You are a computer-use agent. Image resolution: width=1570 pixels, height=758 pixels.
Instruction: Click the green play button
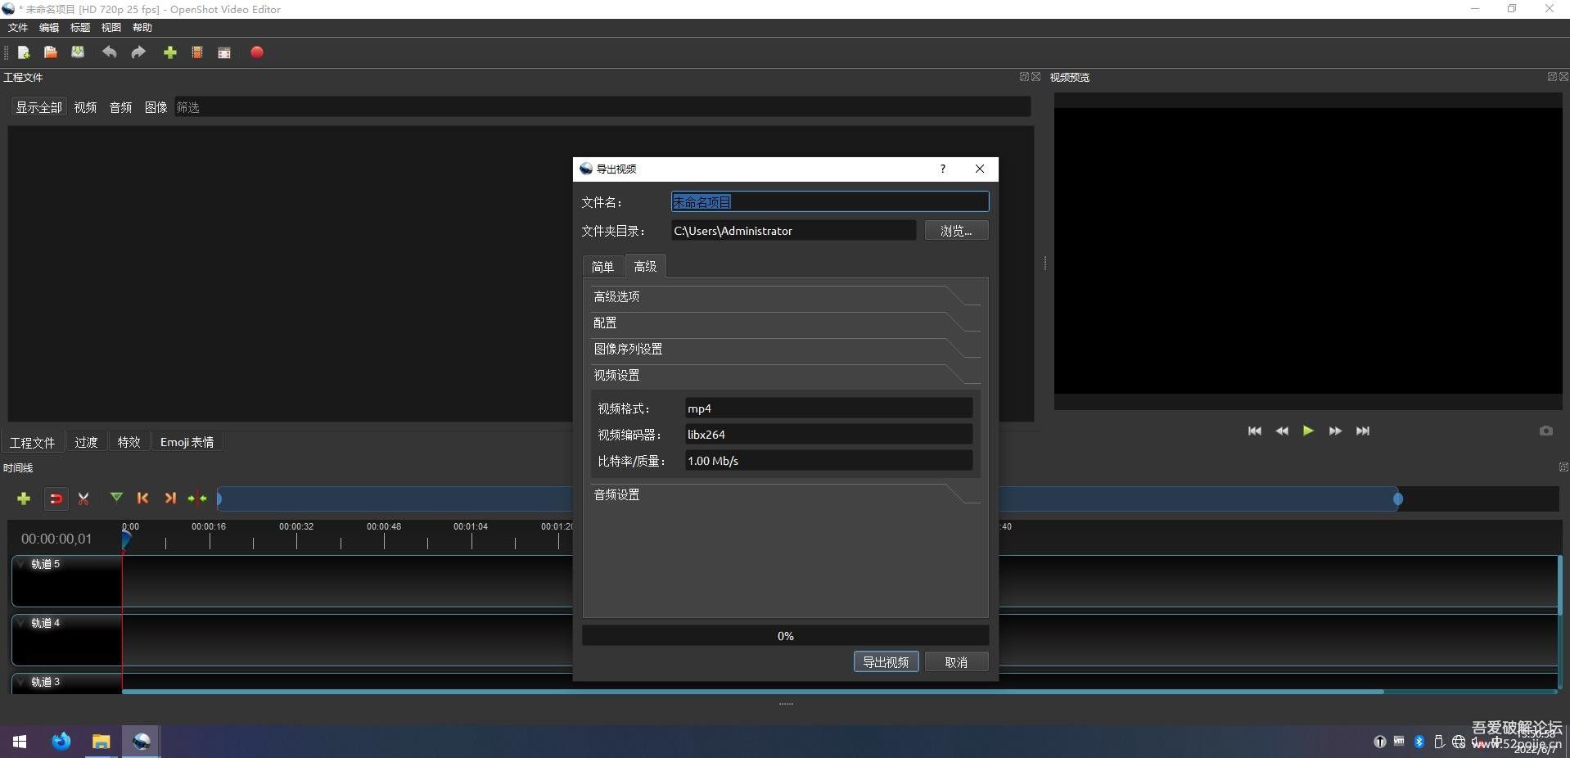[1308, 431]
